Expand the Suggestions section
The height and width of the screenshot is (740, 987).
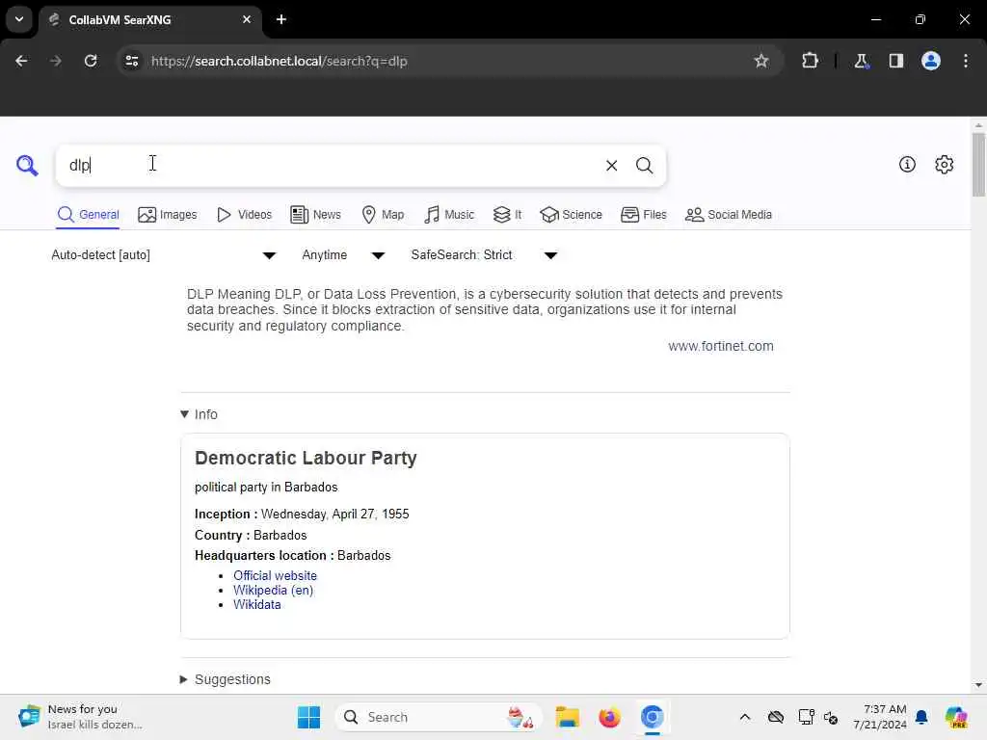[x=226, y=679]
